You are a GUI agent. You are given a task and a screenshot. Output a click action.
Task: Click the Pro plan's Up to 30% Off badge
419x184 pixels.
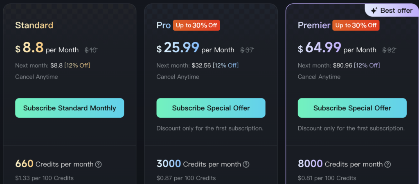point(196,25)
